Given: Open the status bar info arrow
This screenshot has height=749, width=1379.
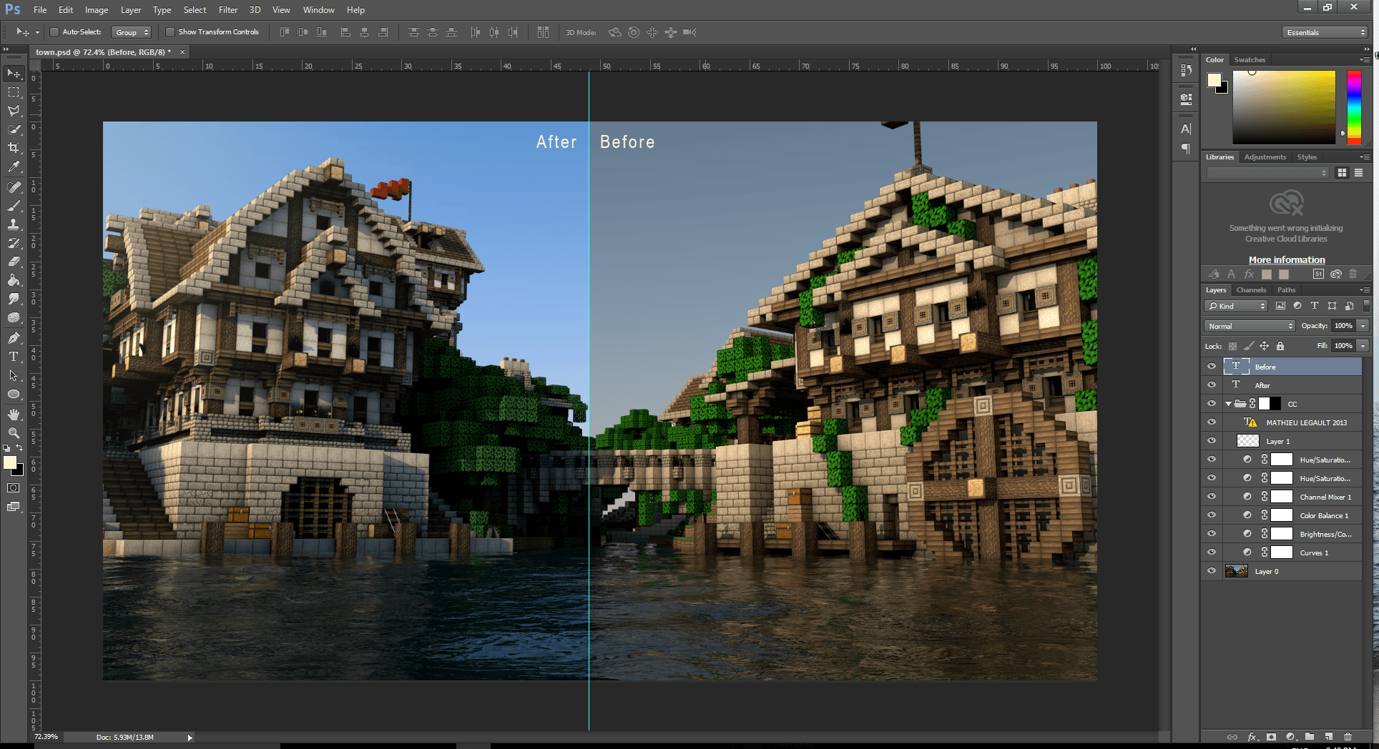Looking at the screenshot, I should tap(190, 738).
